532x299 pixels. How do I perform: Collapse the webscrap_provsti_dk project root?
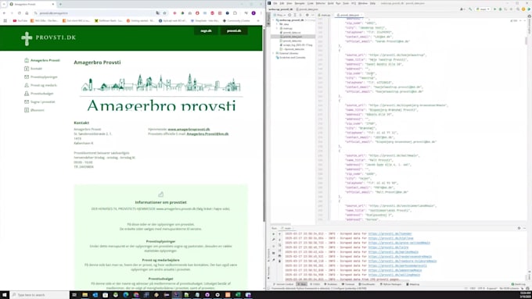(x=274, y=20)
